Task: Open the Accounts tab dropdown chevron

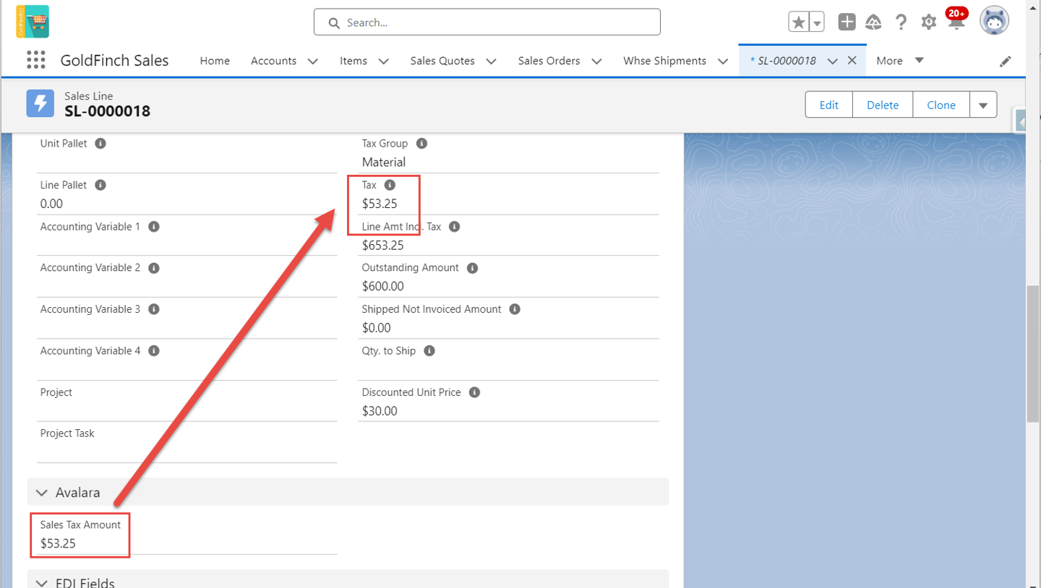Action: (312, 61)
